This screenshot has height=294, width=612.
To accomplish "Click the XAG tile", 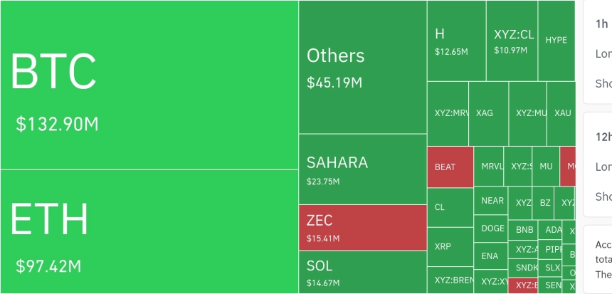I will coord(489,114).
